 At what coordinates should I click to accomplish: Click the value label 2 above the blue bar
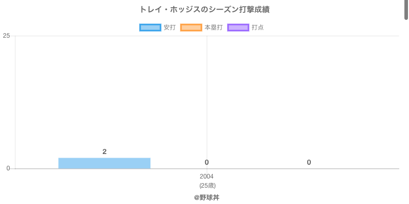[x=104, y=151]
